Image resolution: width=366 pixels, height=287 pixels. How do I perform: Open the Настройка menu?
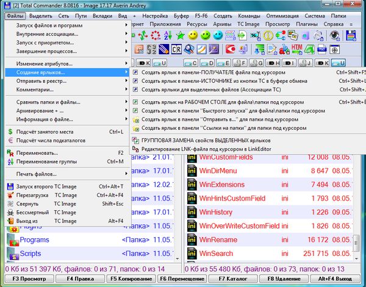click(155, 16)
